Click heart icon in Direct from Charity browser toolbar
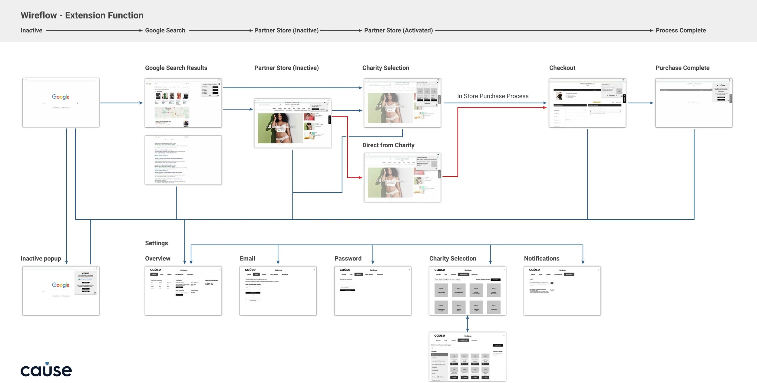This screenshot has height=383, width=757. (x=438, y=155)
